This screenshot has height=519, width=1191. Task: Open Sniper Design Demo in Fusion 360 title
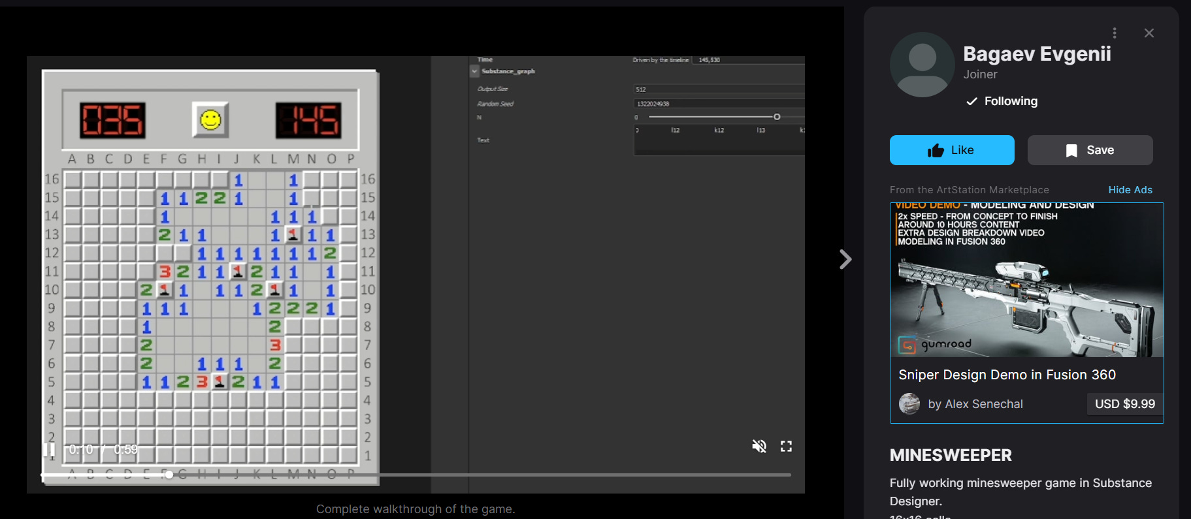1007,375
